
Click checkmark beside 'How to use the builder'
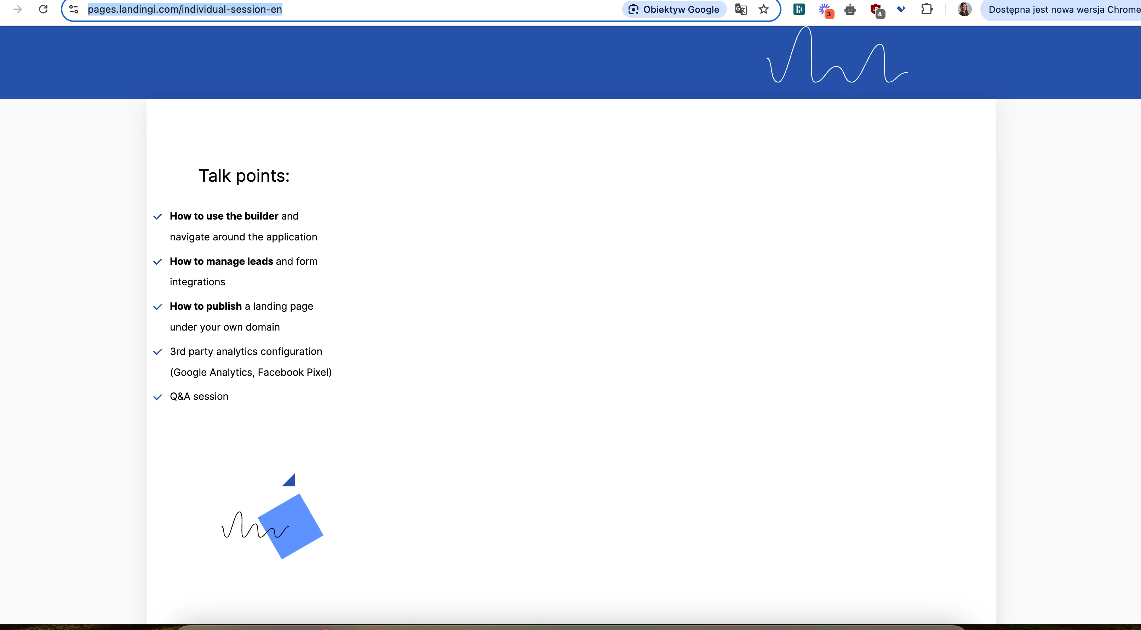157,217
